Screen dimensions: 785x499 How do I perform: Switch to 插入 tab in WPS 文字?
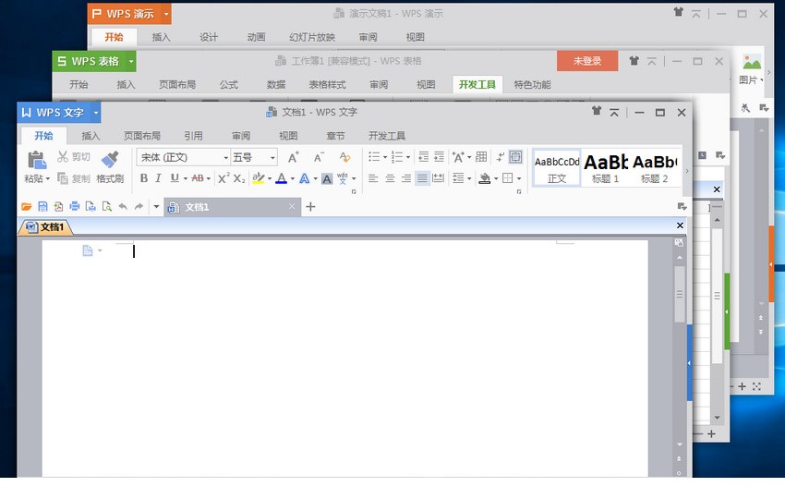point(91,136)
